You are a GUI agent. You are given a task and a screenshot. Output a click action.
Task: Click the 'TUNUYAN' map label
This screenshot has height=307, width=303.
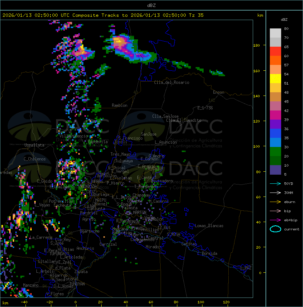coord(77,284)
